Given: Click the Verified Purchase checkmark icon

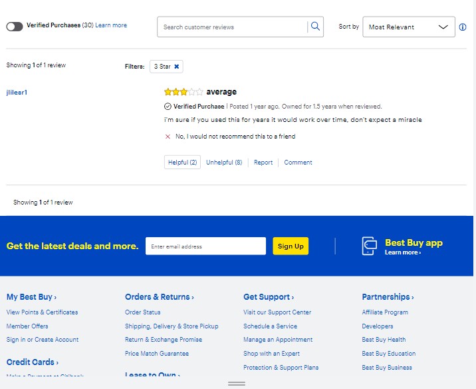Looking at the screenshot, I should [x=168, y=106].
